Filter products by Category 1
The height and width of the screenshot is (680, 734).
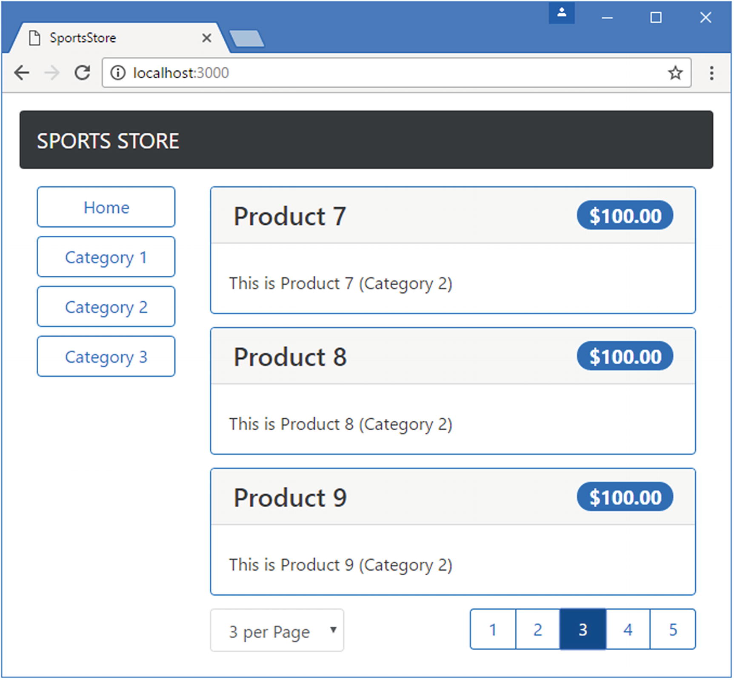coord(106,257)
